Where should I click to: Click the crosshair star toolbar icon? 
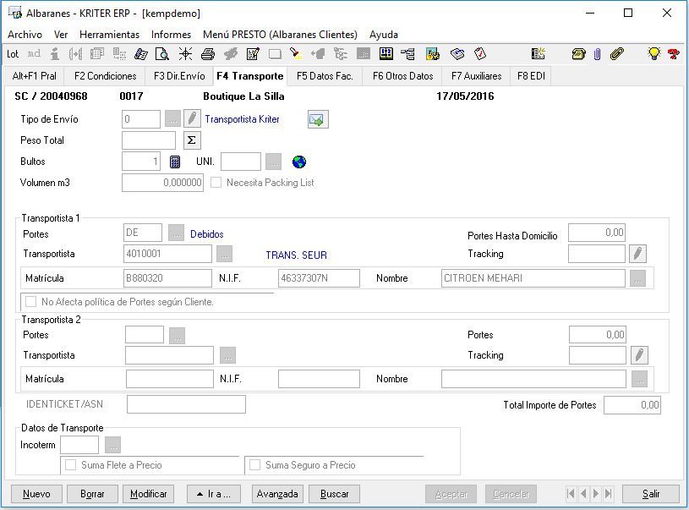pos(185,54)
